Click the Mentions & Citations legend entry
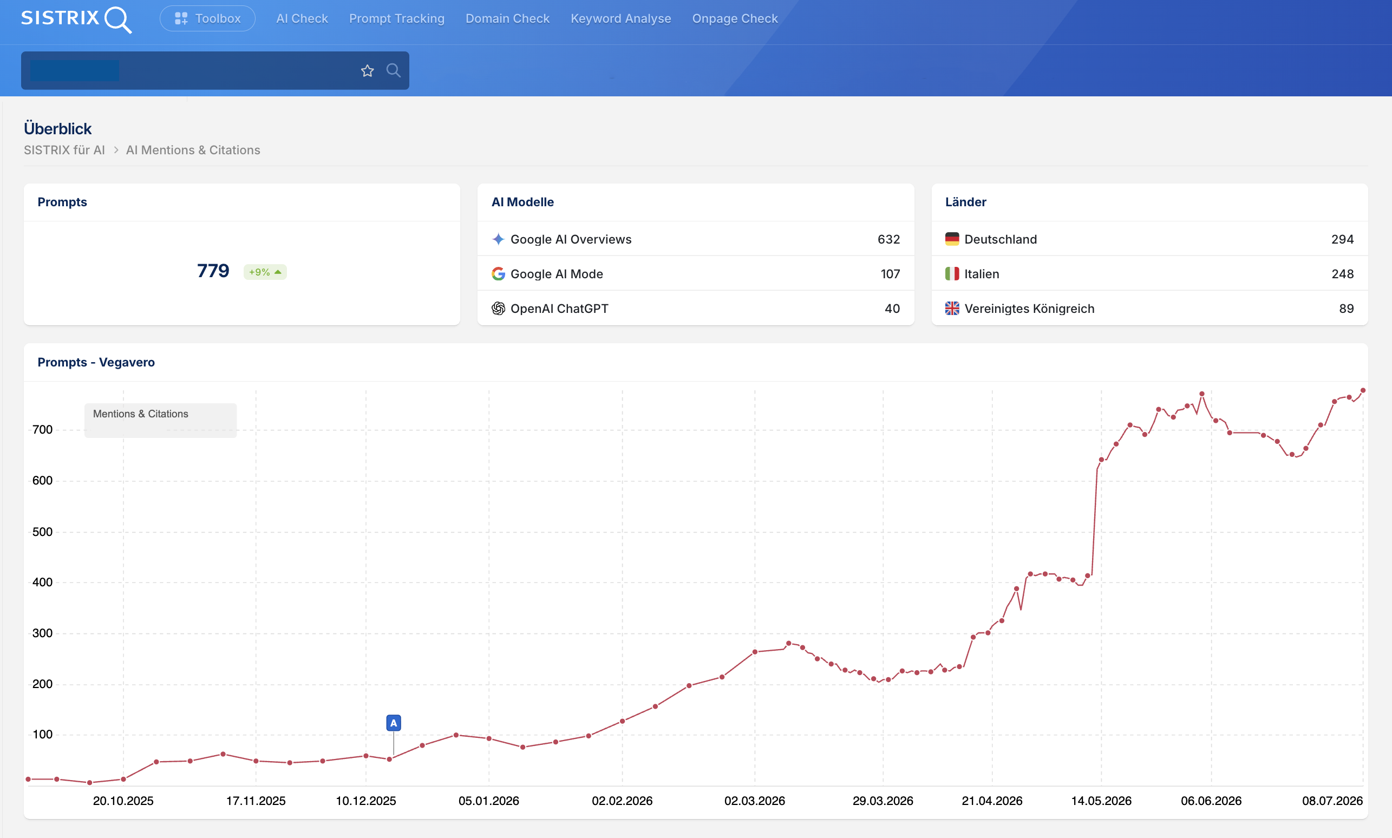1392x838 pixels. [141, 414]
